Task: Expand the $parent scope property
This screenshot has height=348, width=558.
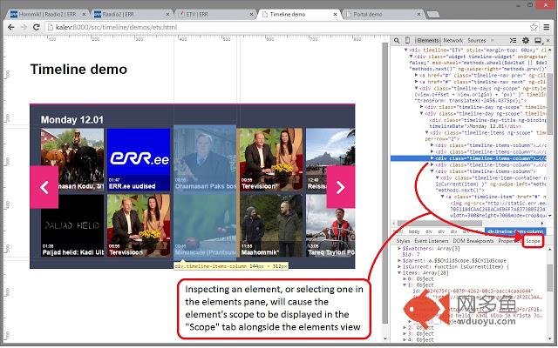Action: point(399,261)
